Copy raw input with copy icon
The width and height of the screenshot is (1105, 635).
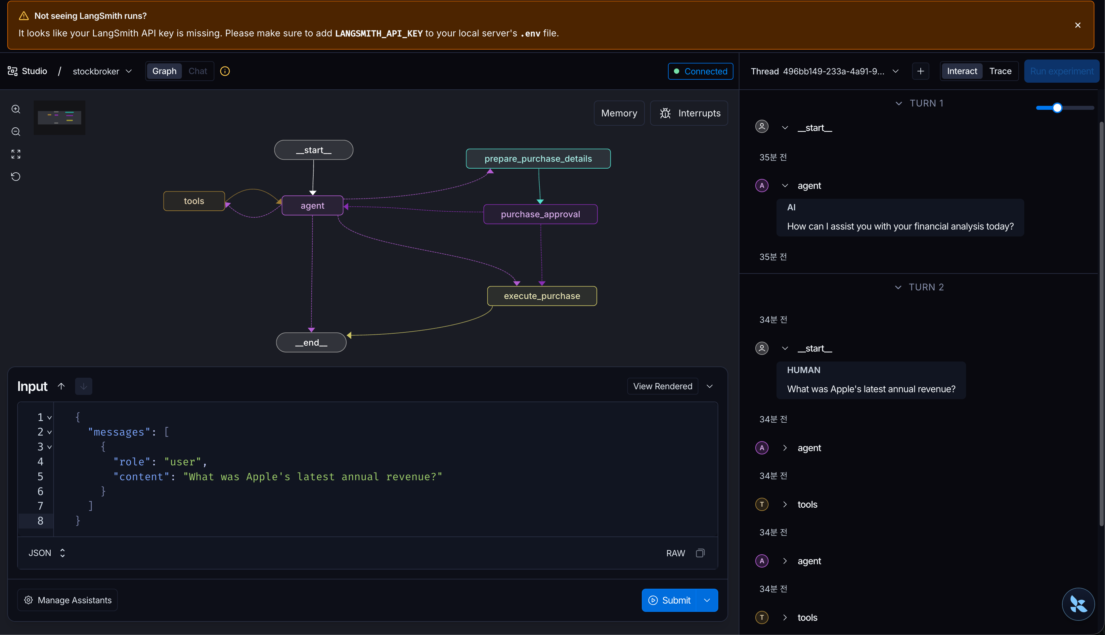pos(700,553)
